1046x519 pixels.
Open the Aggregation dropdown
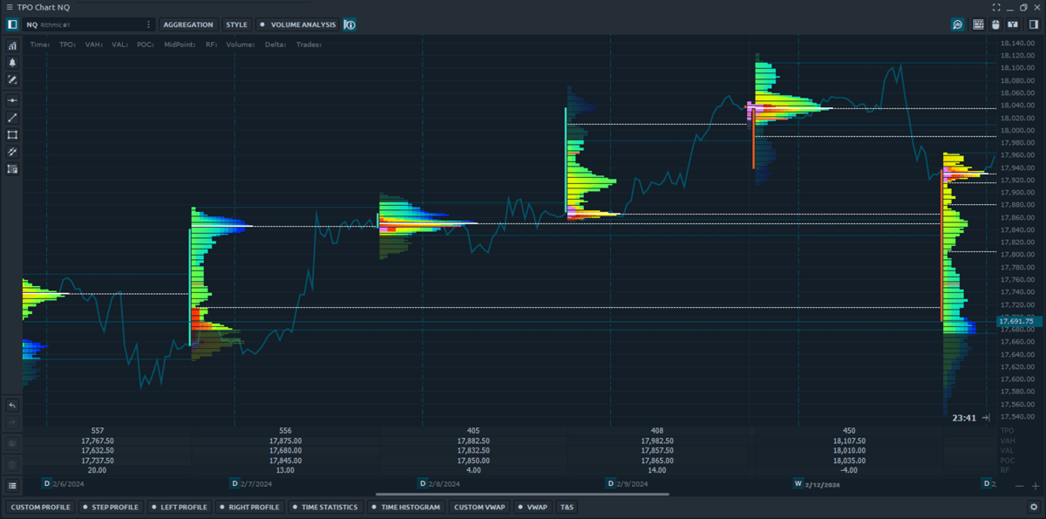(x=187, y=24)
